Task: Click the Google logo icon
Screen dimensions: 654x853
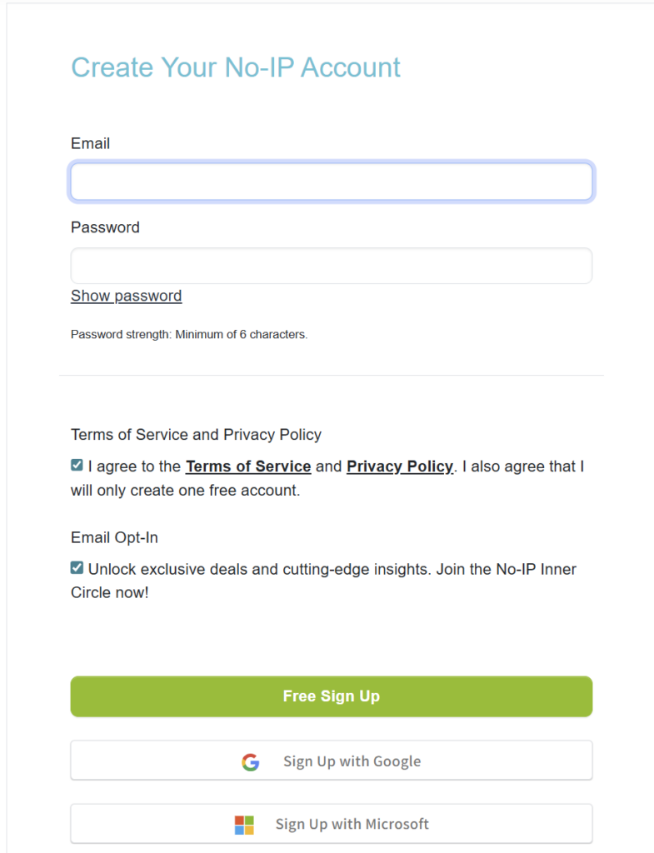Action: (251, 761)
